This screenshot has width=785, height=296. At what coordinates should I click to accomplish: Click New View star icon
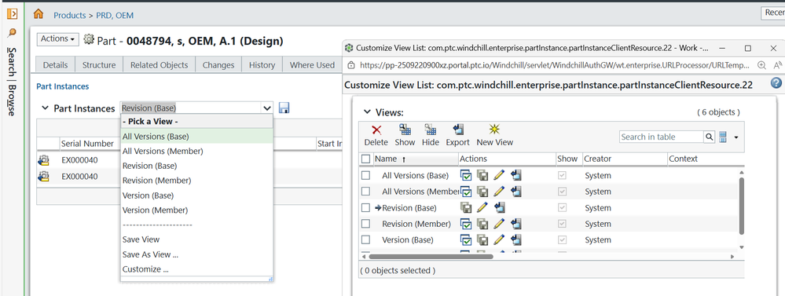click(x=494, y=130)
